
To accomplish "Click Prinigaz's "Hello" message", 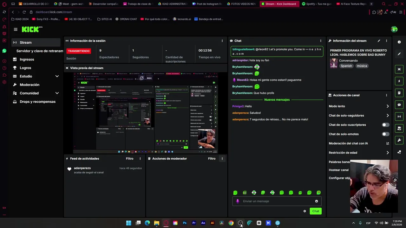I will (x=242, y=106).
